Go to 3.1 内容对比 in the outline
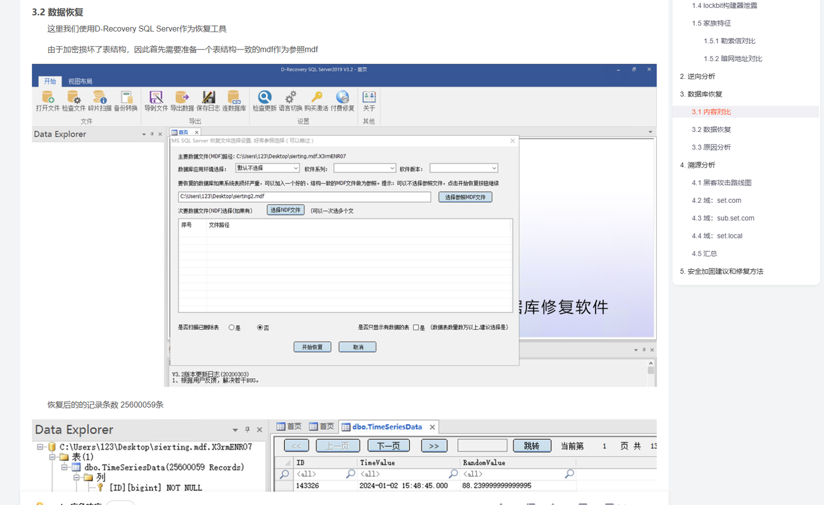 coord(711,111)
